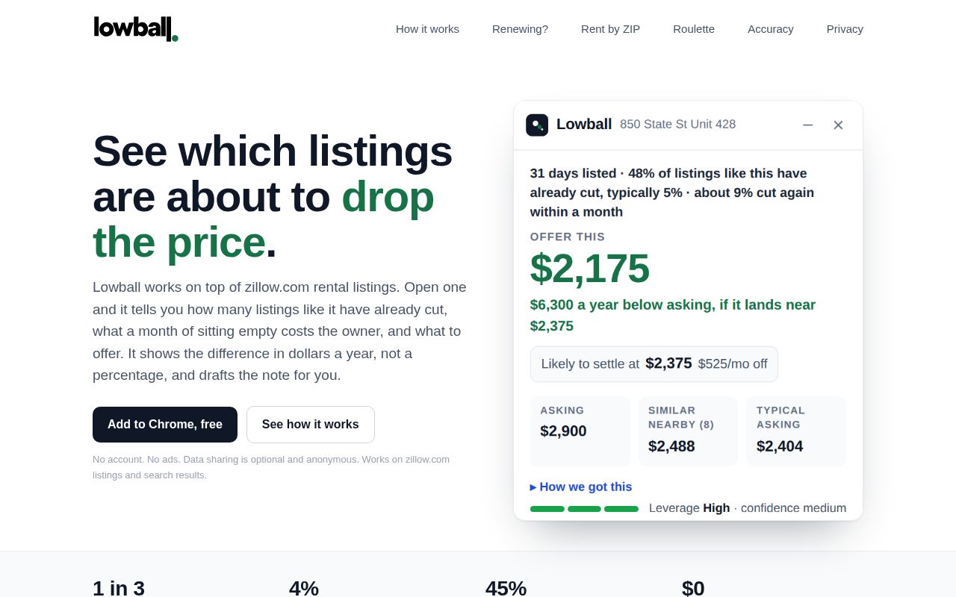Click the lowball logo in the header
Screen dimensions: 956x597
click(135, 28)
